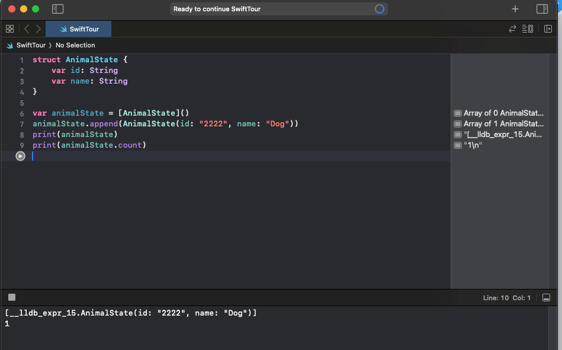Click the code review arrows icon
562x350 pixels.
(512, 29)
